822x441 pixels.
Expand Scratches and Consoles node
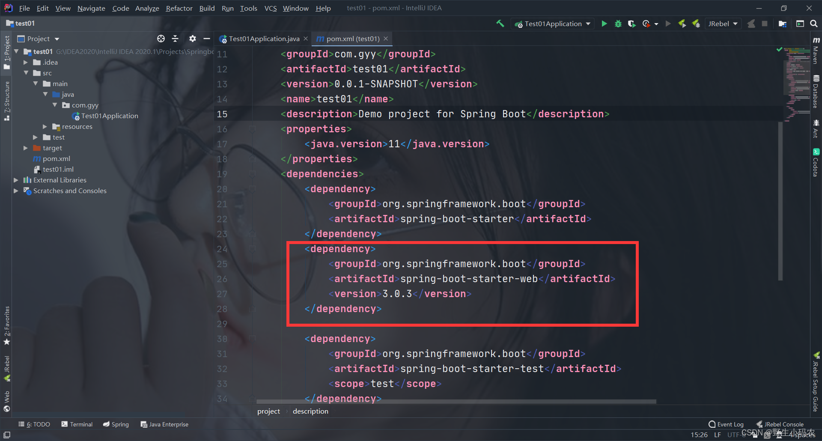[16, 191]
